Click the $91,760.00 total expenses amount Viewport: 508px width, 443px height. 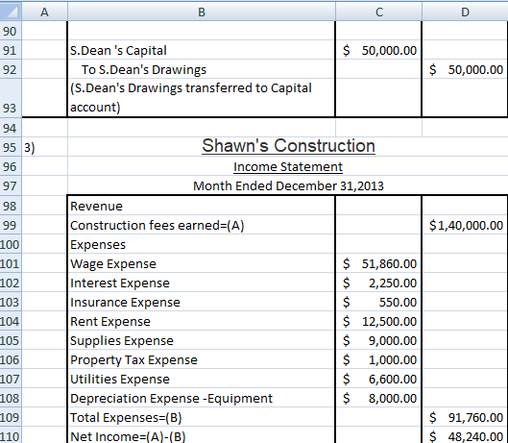tap(465, 417)
